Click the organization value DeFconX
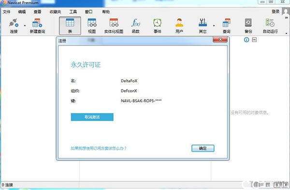The image size is (290, 190). pyautogui.click(x=129, y=91)
